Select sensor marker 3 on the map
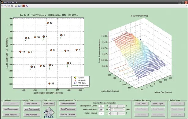 68,63
